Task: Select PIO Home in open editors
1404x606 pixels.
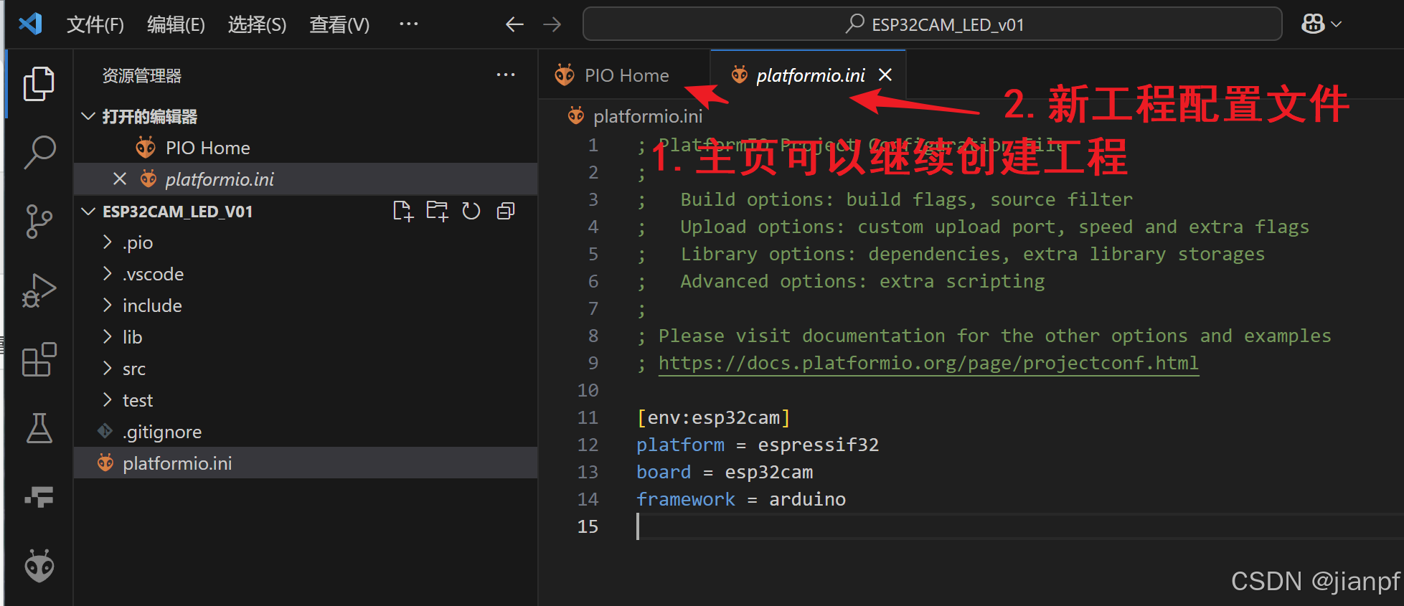Action: (x=306, y=148)
